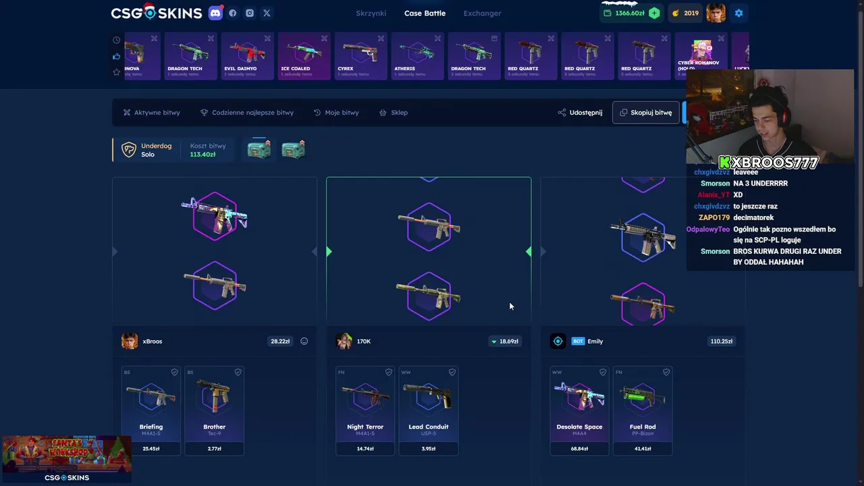The width and height of the screenshot is (864, 486).
Task: Click the Skopiuj bitwę button
Action: point(646,113)
